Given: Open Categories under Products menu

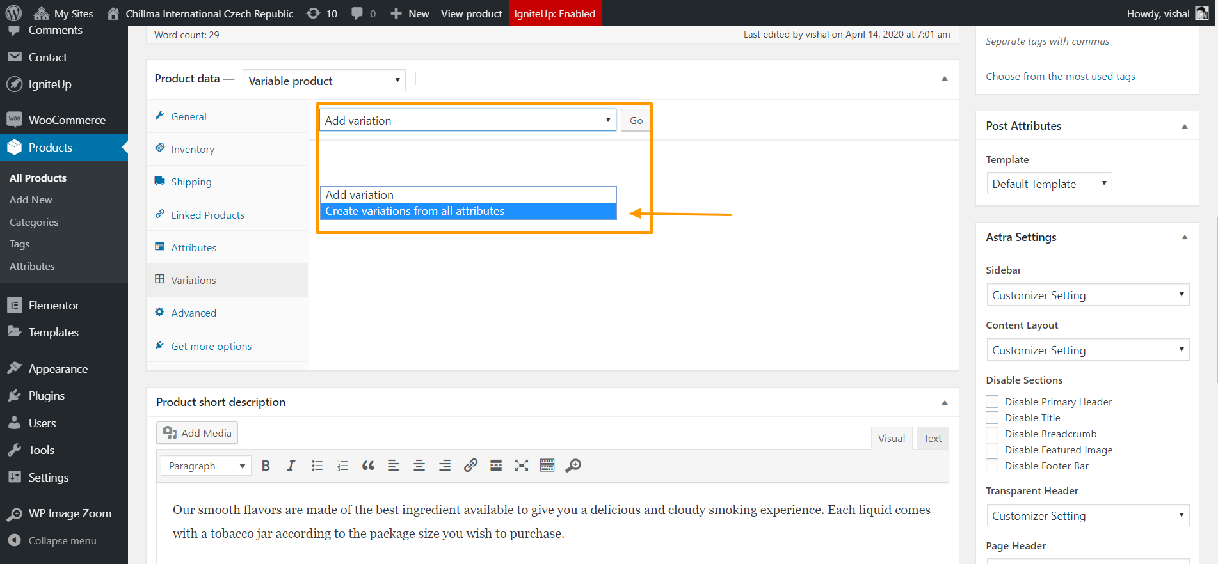Looking at the screenshot, I should [34, 223].
